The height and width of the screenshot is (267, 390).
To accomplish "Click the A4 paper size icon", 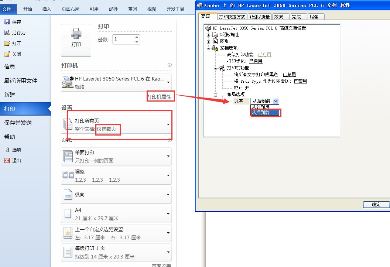I will [x=68, y=213].
